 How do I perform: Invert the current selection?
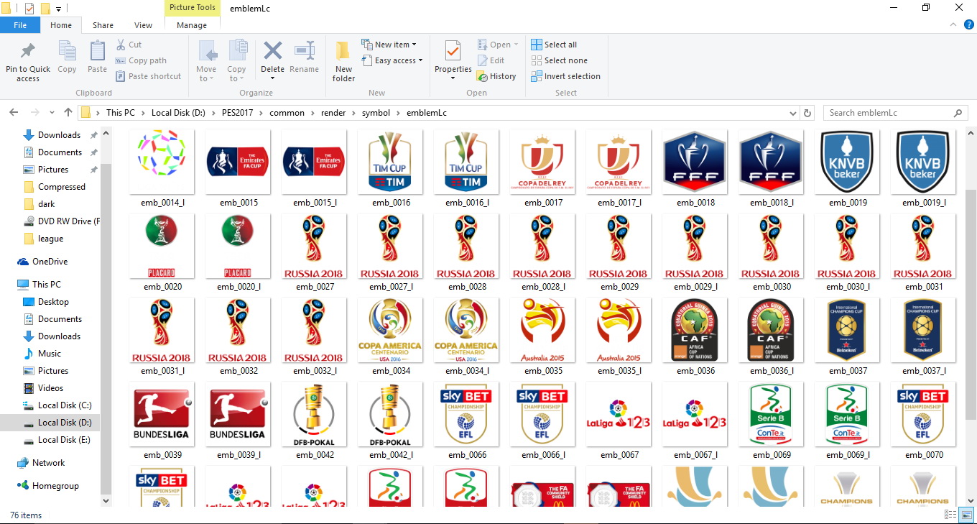(x=565, y=76)
